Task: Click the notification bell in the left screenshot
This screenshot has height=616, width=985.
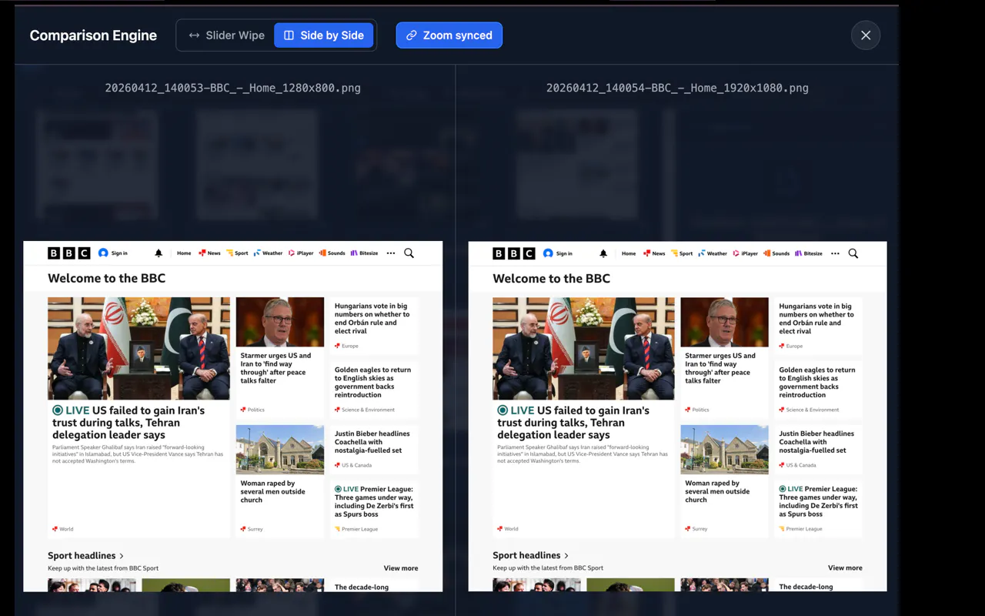Action: click(x=159, y=253)
